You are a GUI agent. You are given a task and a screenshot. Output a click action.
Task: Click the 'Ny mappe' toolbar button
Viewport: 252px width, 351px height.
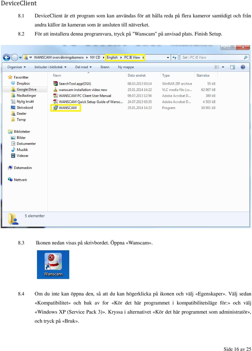coord(126,67)
